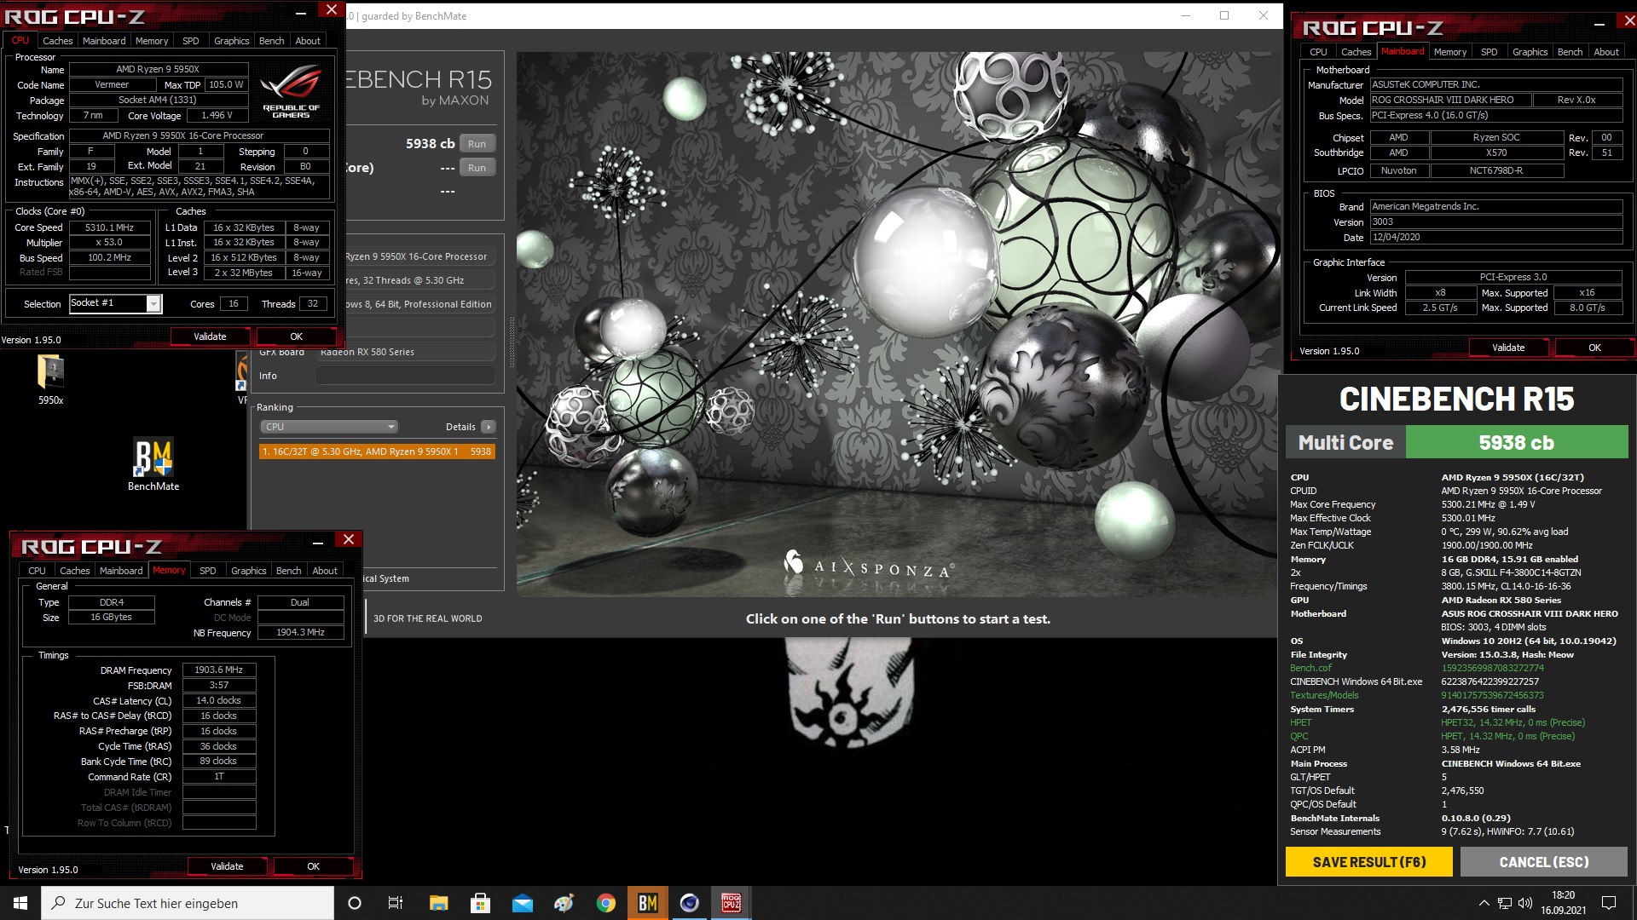Open Graphics tab in Mainboard CPU-Z window
Viewport: 1637px width, 920px height.
[1530, 52]
